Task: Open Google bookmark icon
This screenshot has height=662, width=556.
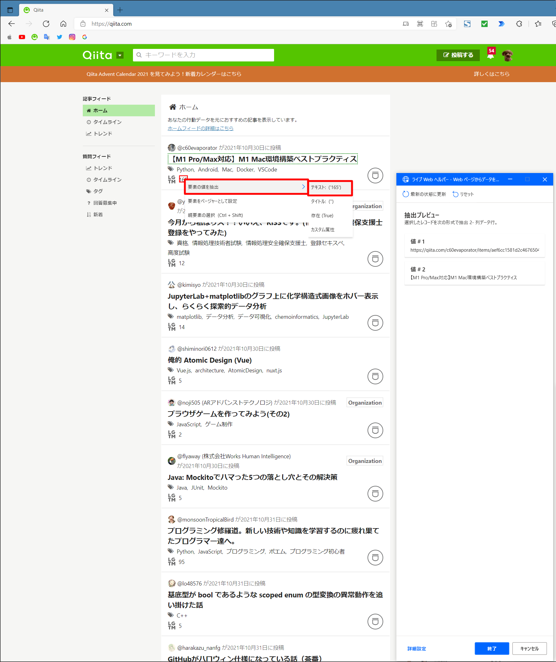Action: tap(85, 37)
